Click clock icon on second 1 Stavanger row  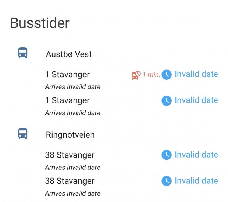167,101
